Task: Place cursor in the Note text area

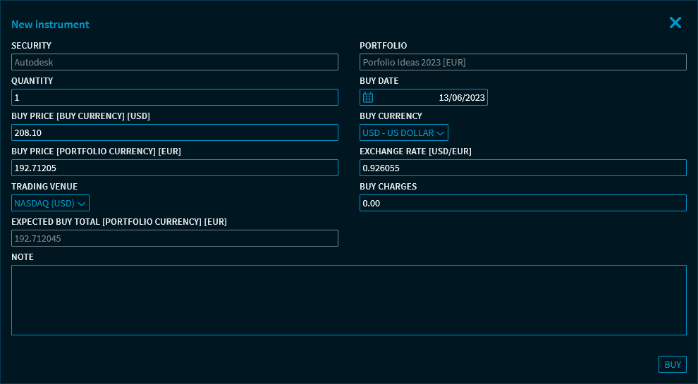Action: tap(348, 300)
